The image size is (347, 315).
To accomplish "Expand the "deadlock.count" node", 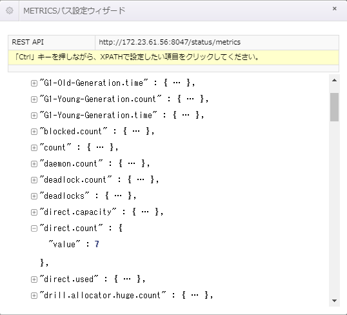I will [34, 180].
